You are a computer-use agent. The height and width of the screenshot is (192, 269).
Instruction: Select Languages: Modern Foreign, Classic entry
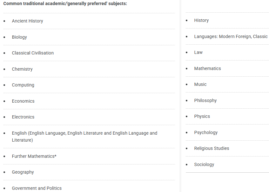point(231,36)
